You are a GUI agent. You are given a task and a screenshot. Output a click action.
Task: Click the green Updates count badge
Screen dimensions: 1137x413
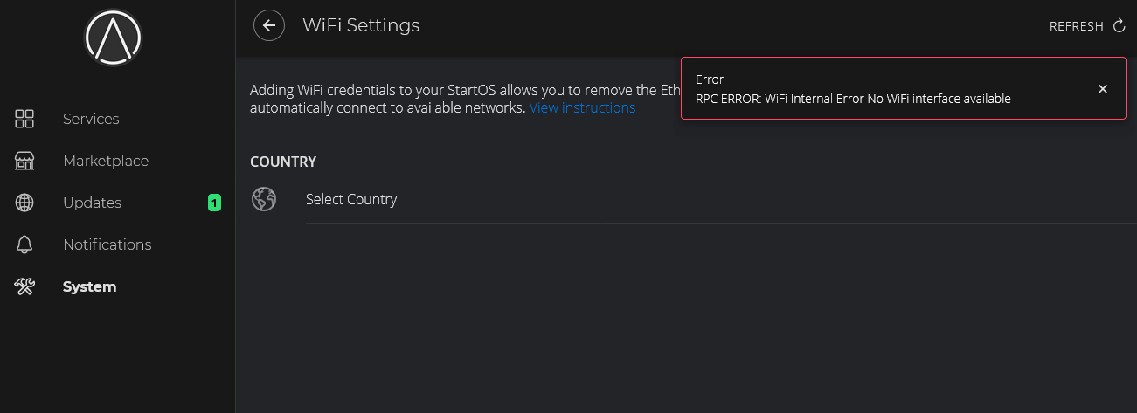214,203
